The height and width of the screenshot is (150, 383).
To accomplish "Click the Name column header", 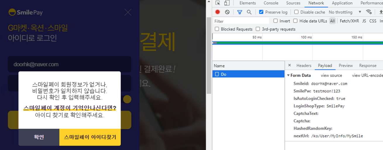I will (248, 66).
